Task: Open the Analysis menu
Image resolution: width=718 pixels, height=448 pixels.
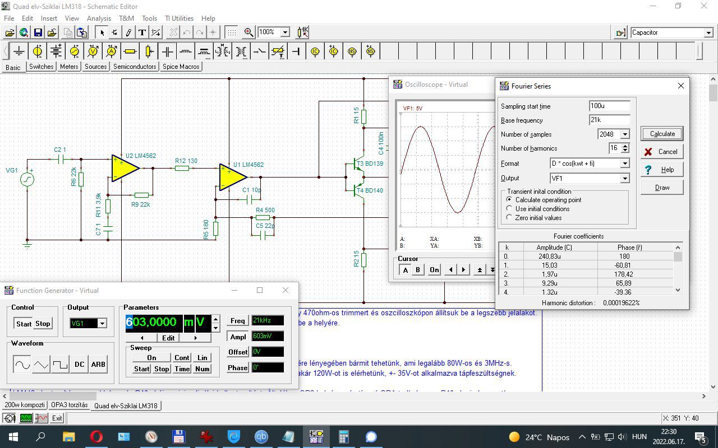Action: [99, 18]
